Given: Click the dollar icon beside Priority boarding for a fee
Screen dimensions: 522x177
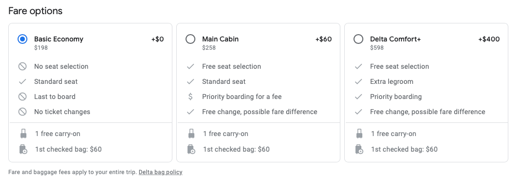Looking at the screenshot, I should pos(190,97).
